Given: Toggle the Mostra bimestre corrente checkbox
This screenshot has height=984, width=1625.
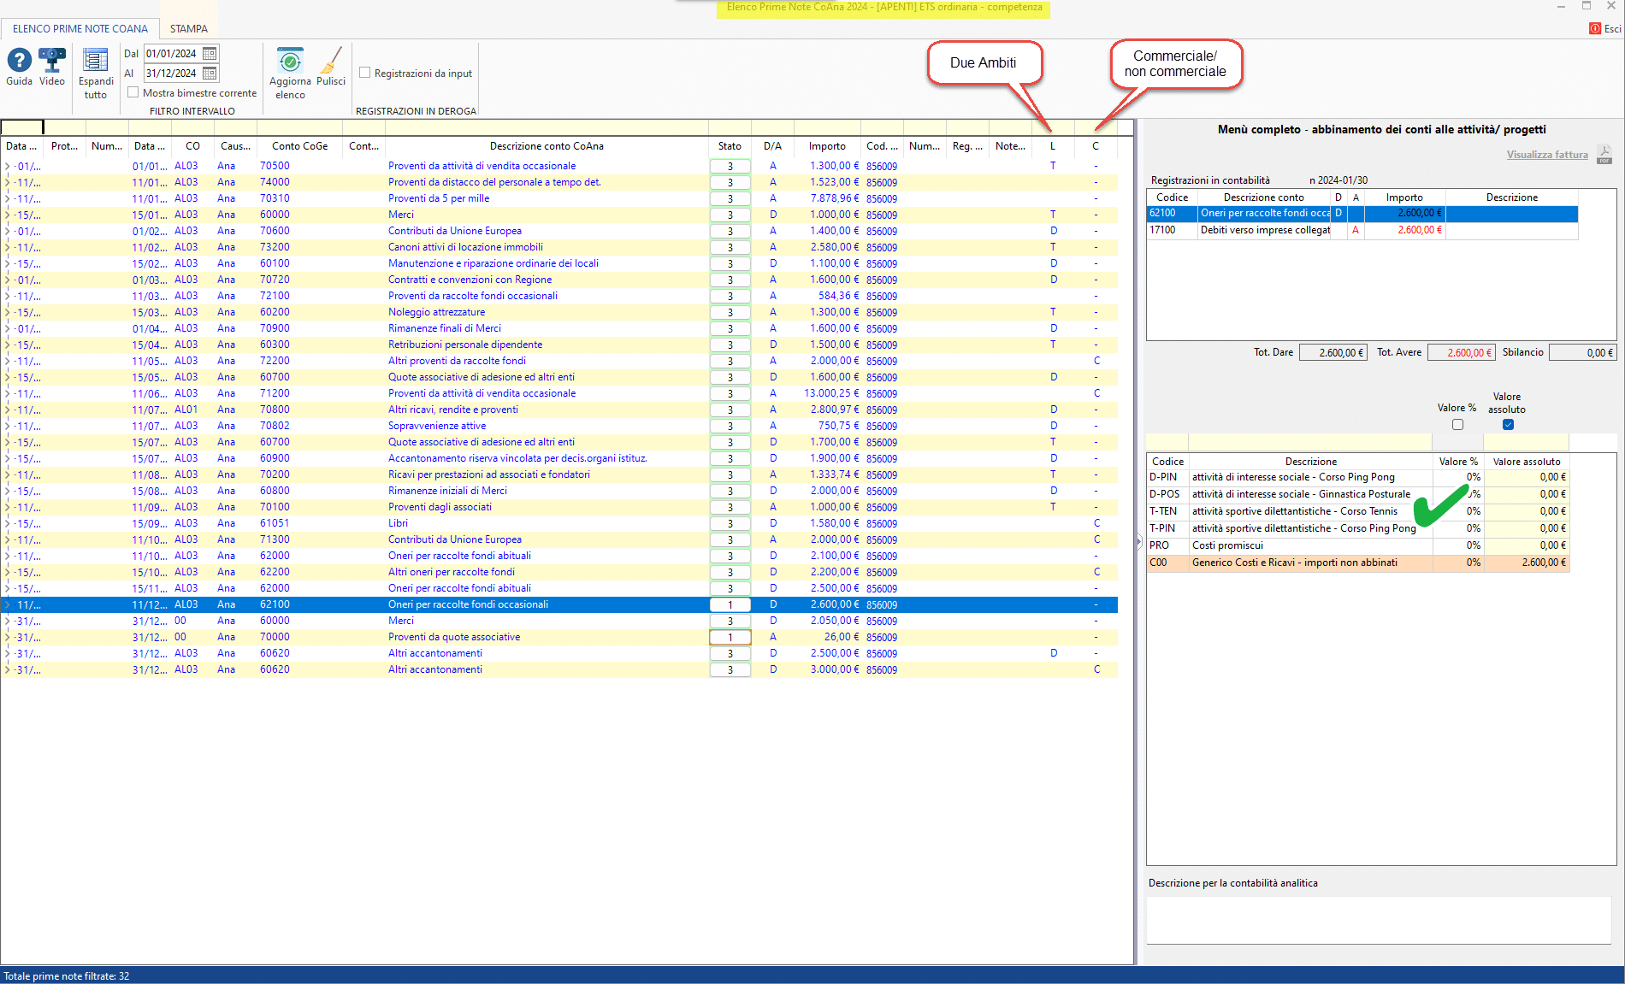Looking at the screenshot, I should tap(133, 92).
